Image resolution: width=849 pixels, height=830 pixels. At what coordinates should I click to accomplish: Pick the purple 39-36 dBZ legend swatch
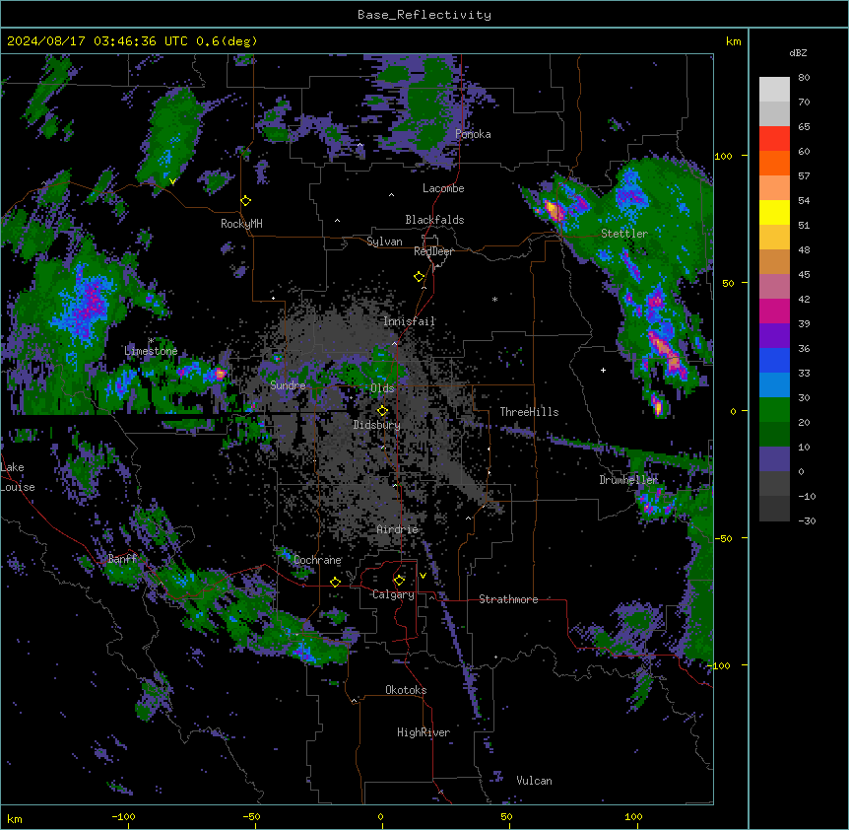tap(774, 336)
